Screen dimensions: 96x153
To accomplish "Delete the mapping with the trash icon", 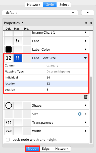I will pos(86,97).
